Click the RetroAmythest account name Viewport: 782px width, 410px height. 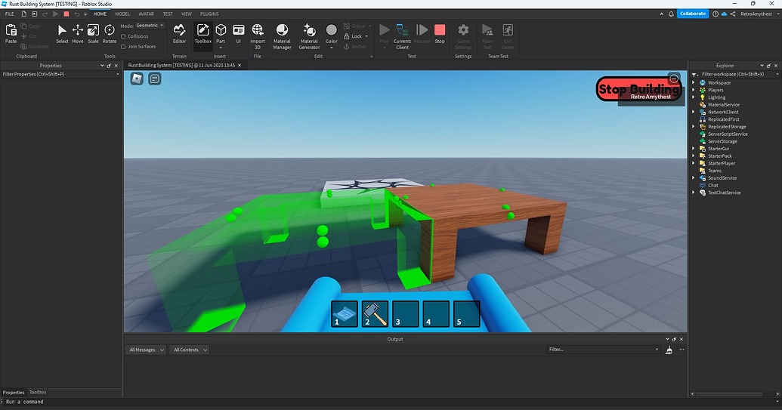tap(756, 14)
